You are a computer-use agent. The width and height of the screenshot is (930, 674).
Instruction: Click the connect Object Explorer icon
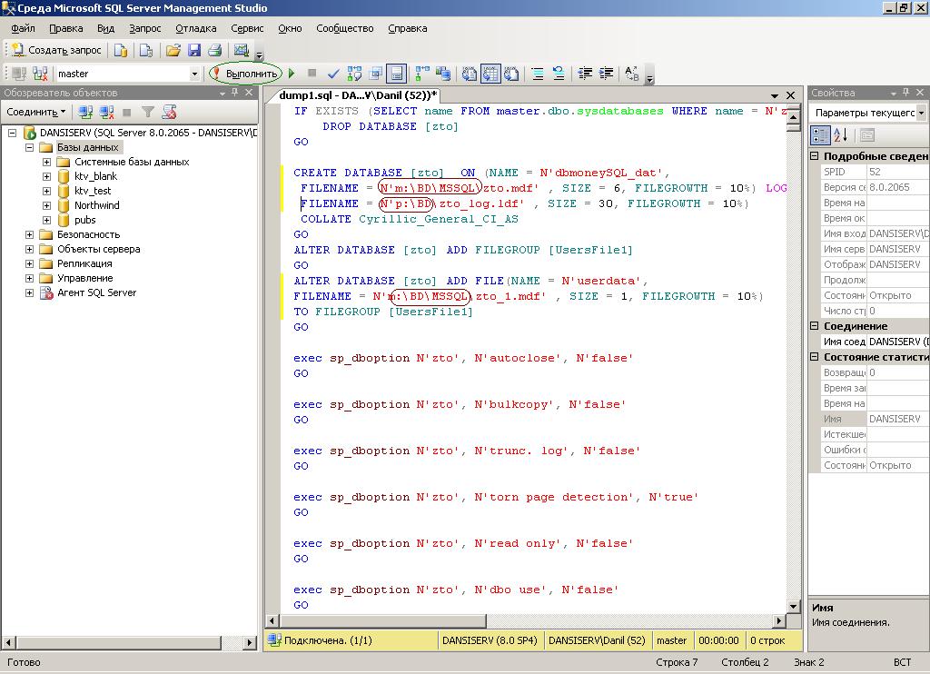pyautogui.click(x=86, y=112)
